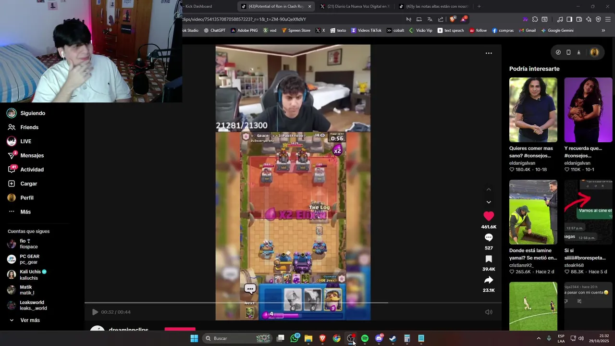Open 'Quieres comer mas sano?' suggested video thumbnail

tap(533, 110)
